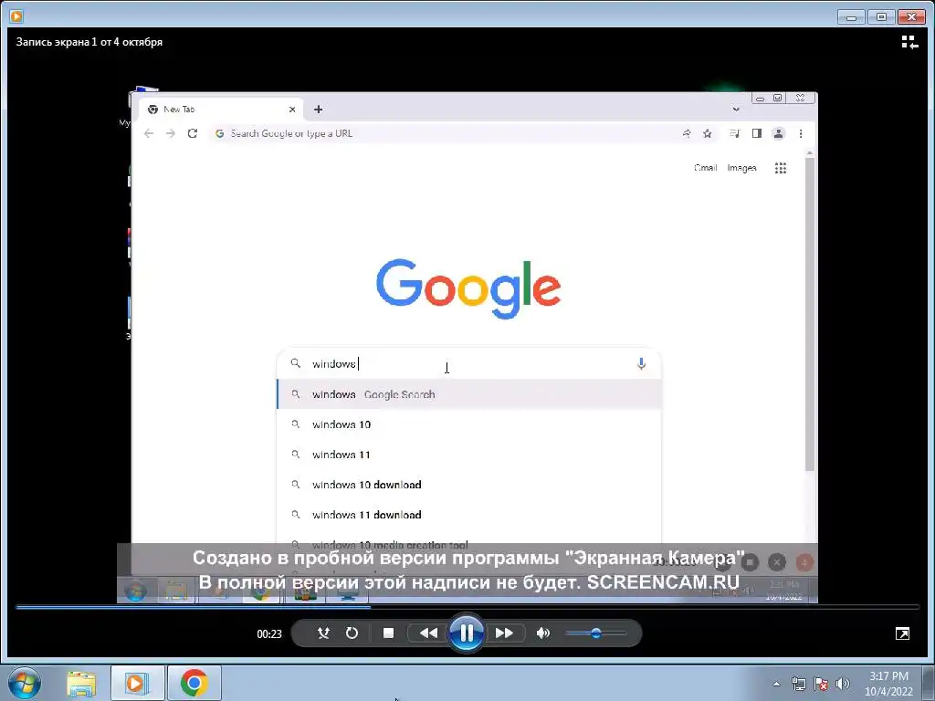
Task: Open the tab search dropdown arrow
Action: coord(736,110)
